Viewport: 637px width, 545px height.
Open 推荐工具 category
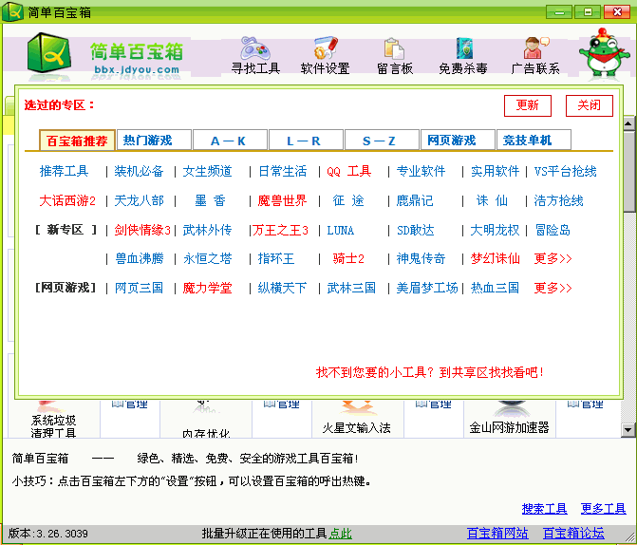[x=64, y=171]
